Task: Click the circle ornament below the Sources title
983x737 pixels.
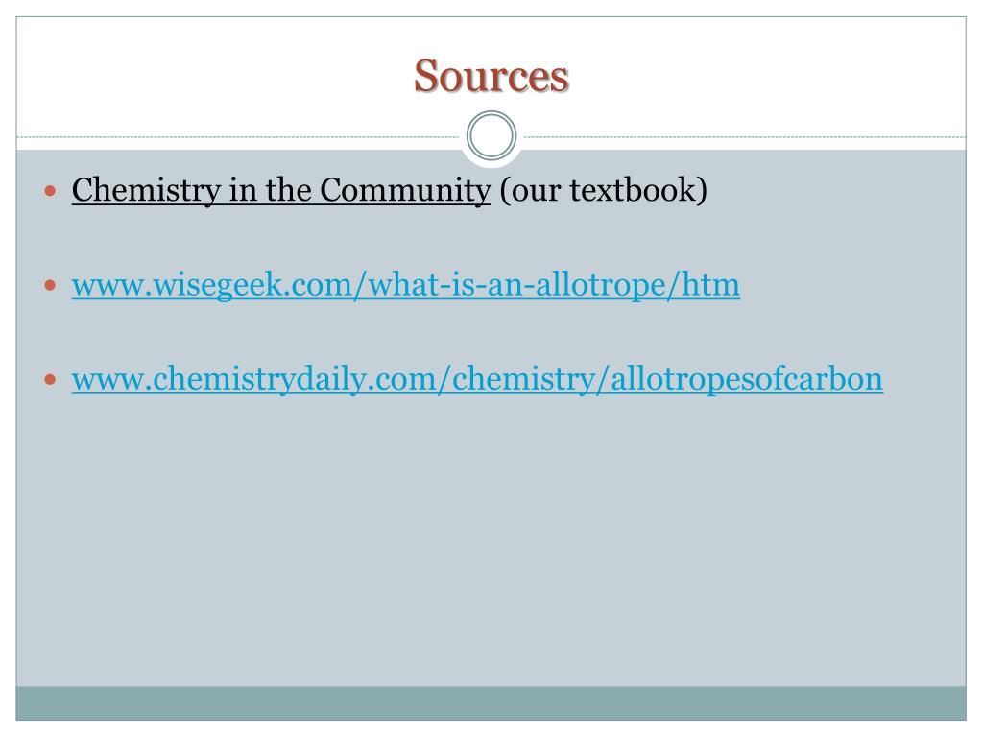Action: 491,135
